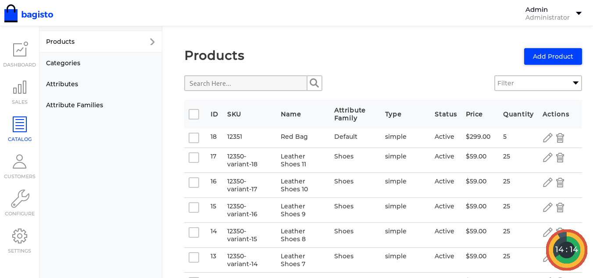Delete Leather Shoes 10 product
This screenshot has width=593, height=278.
pos(560,183)
